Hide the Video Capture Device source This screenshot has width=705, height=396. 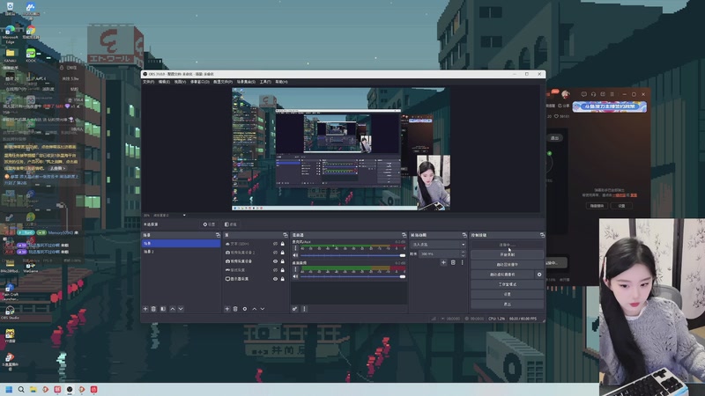tap(275, 261)
